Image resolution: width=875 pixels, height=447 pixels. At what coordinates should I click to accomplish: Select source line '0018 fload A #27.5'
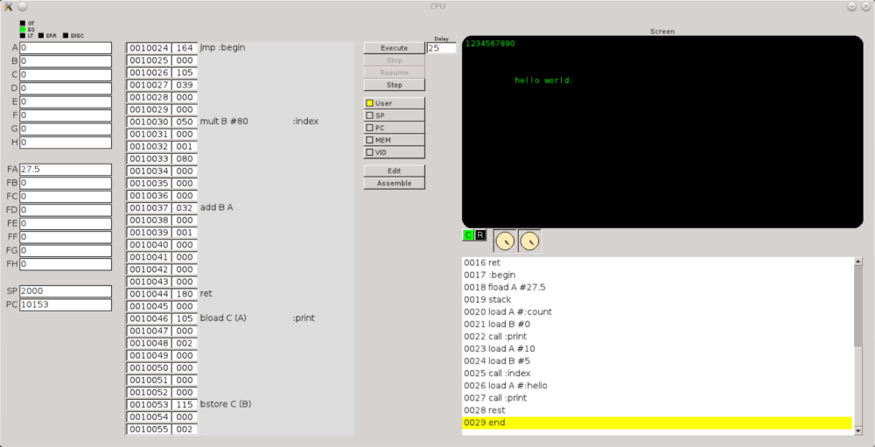(x=657, y=288)
